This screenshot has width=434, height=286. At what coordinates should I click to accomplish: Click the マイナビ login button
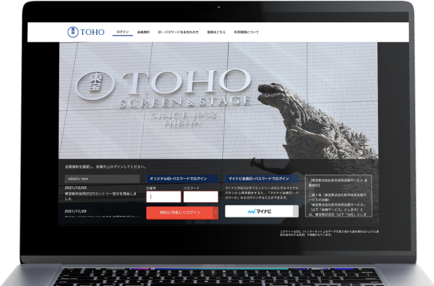point(262,211)
